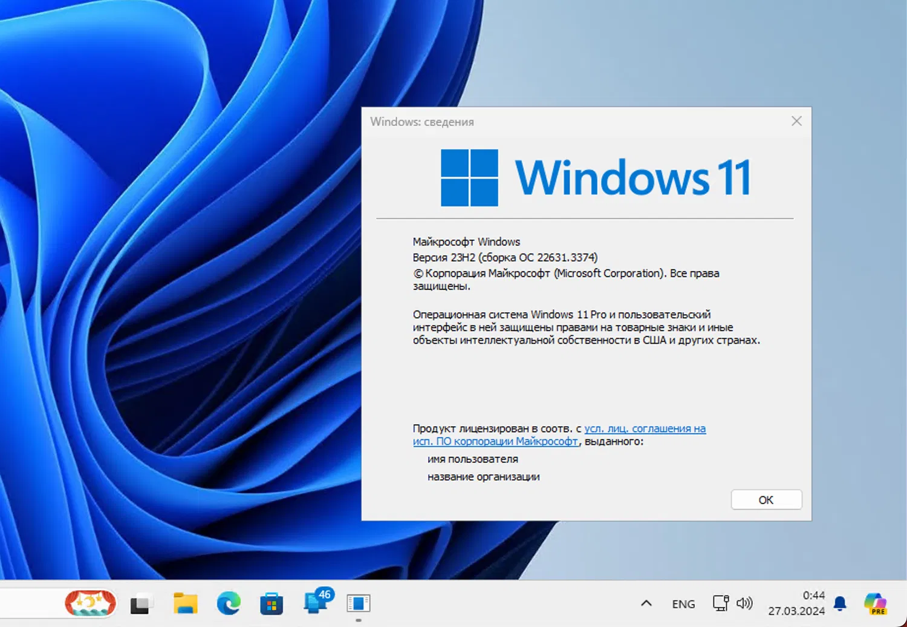907x627 pixels.
Task: Close the 'Windows: сведения' dialog
Action: tap(796, 121)
